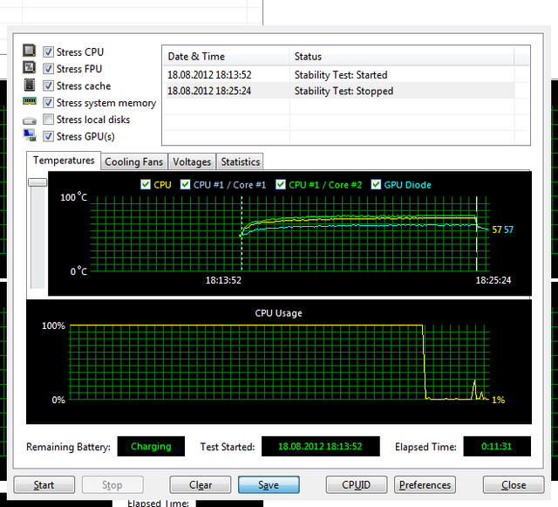
Task: Enable the Stress local disks checkbox
Action: pos(49,120)
